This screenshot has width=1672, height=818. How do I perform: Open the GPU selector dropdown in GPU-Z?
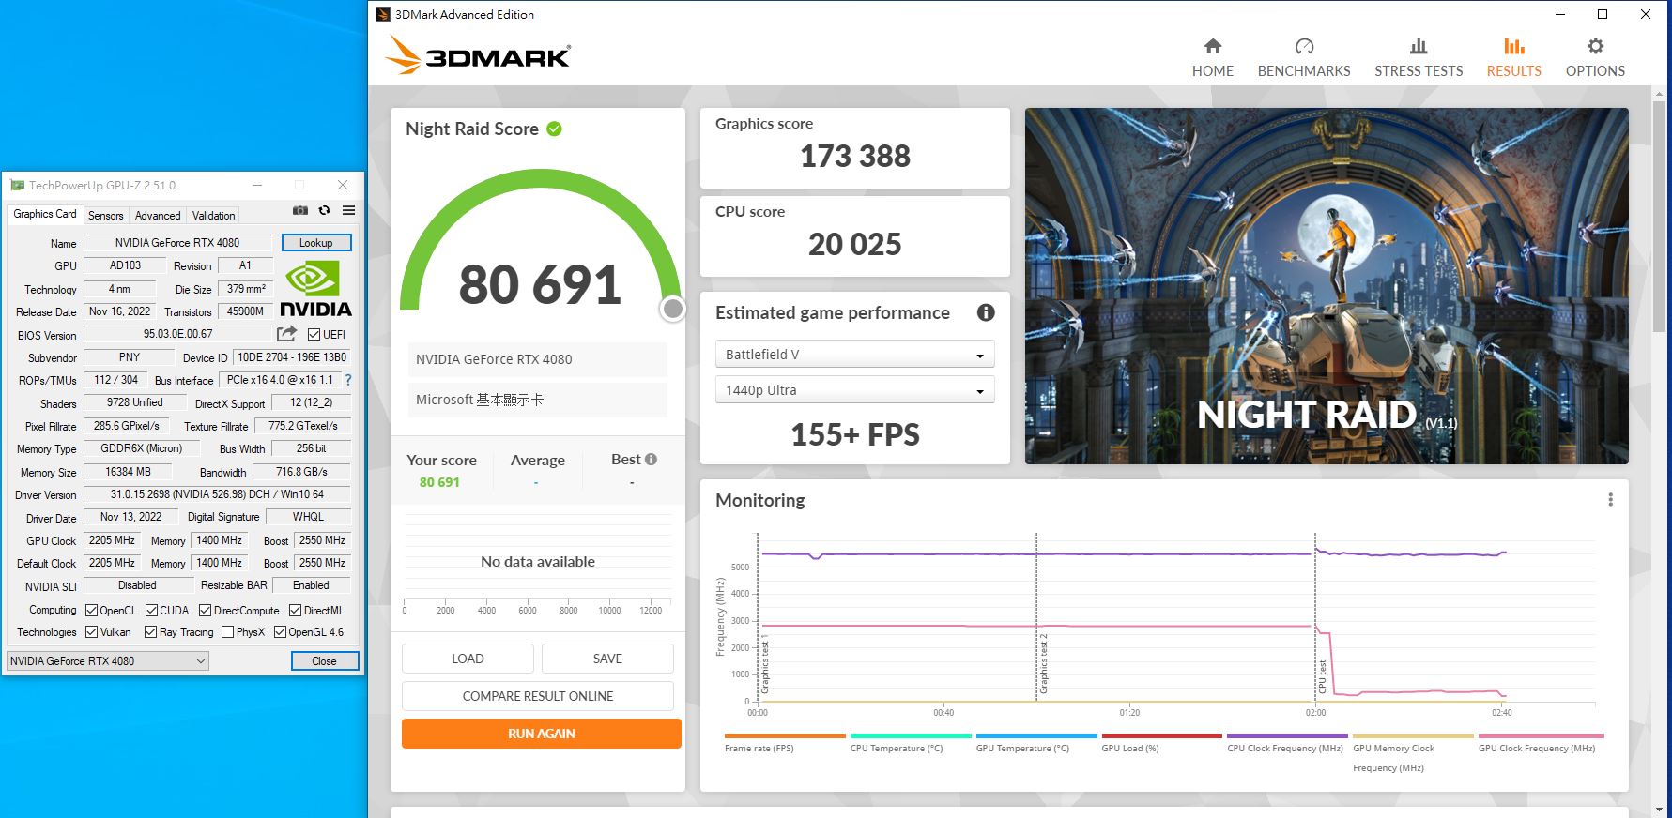pyautogui.click(x=108, y=661)
